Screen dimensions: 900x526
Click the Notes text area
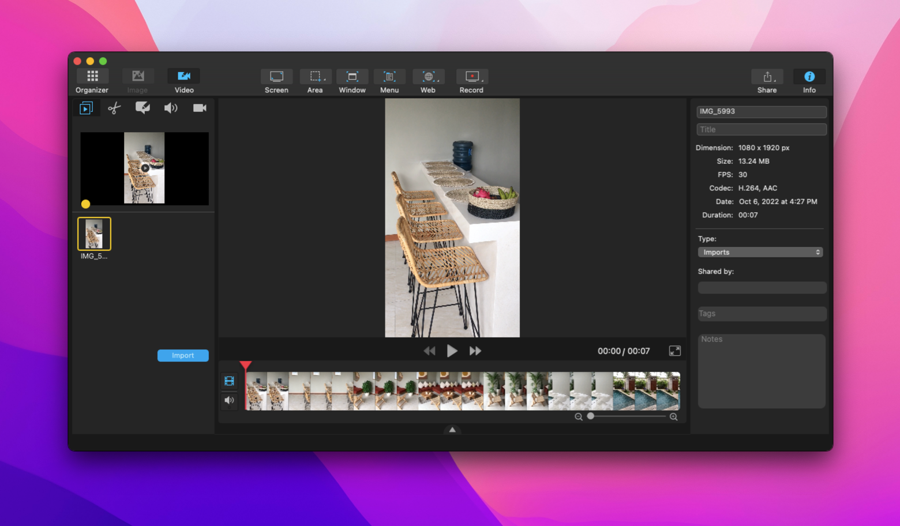coord(762,371)
